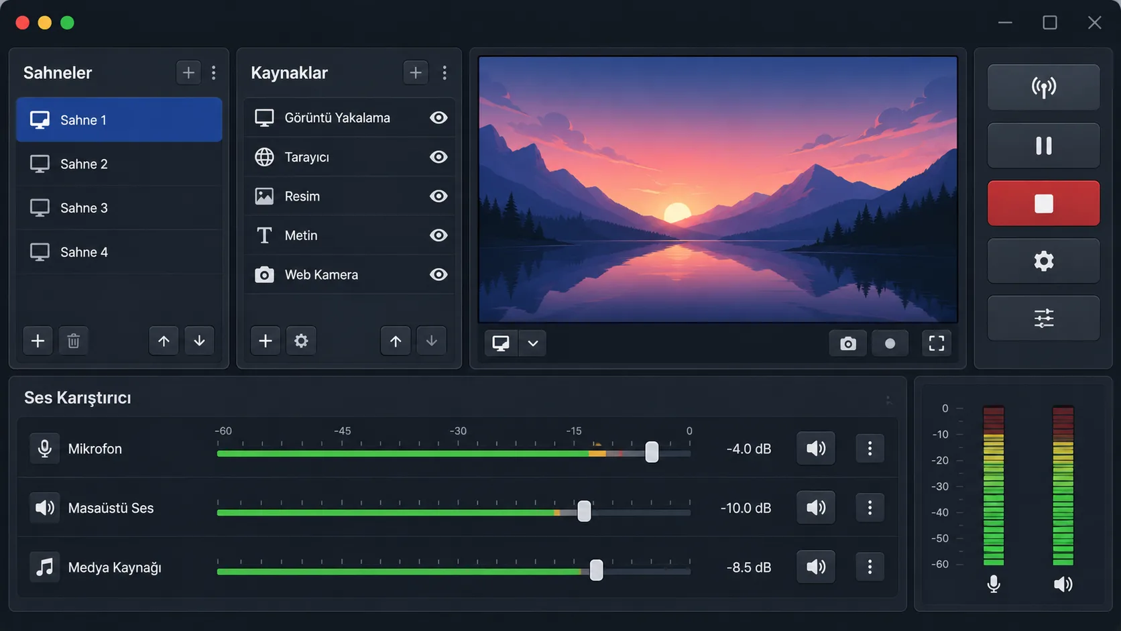1121x631 pixels.
Task: Stop recording with the red stop button
Action: (x=1043, y=203)
